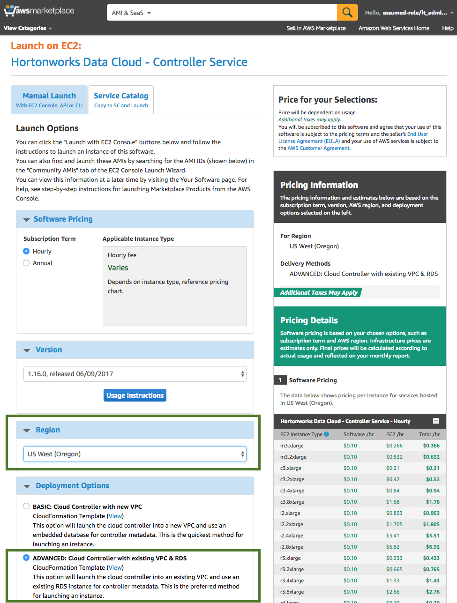
Task: Click the Usage Instructions button
Action: (x=135, y=395)
